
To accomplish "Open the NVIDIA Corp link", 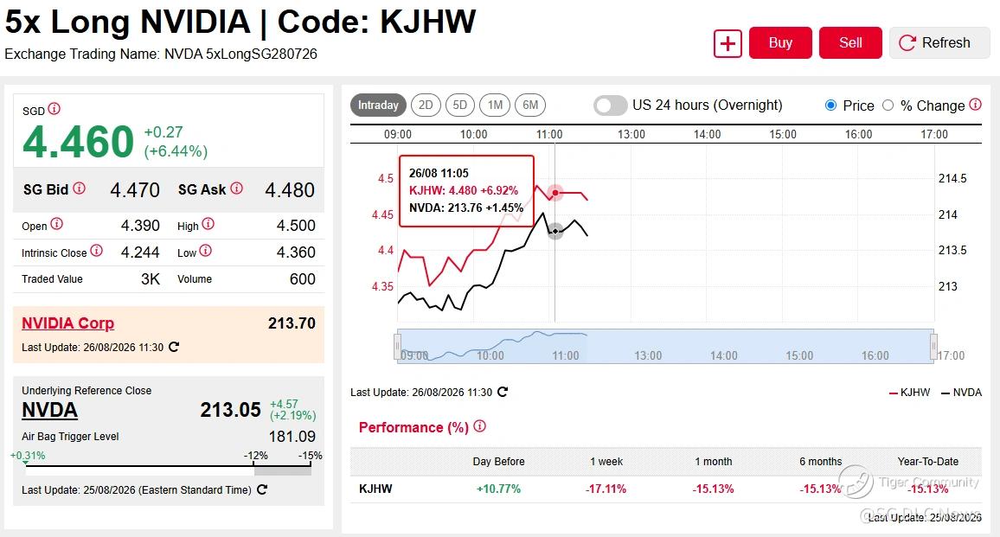I will pyautogui.click(x=68, y=323).
